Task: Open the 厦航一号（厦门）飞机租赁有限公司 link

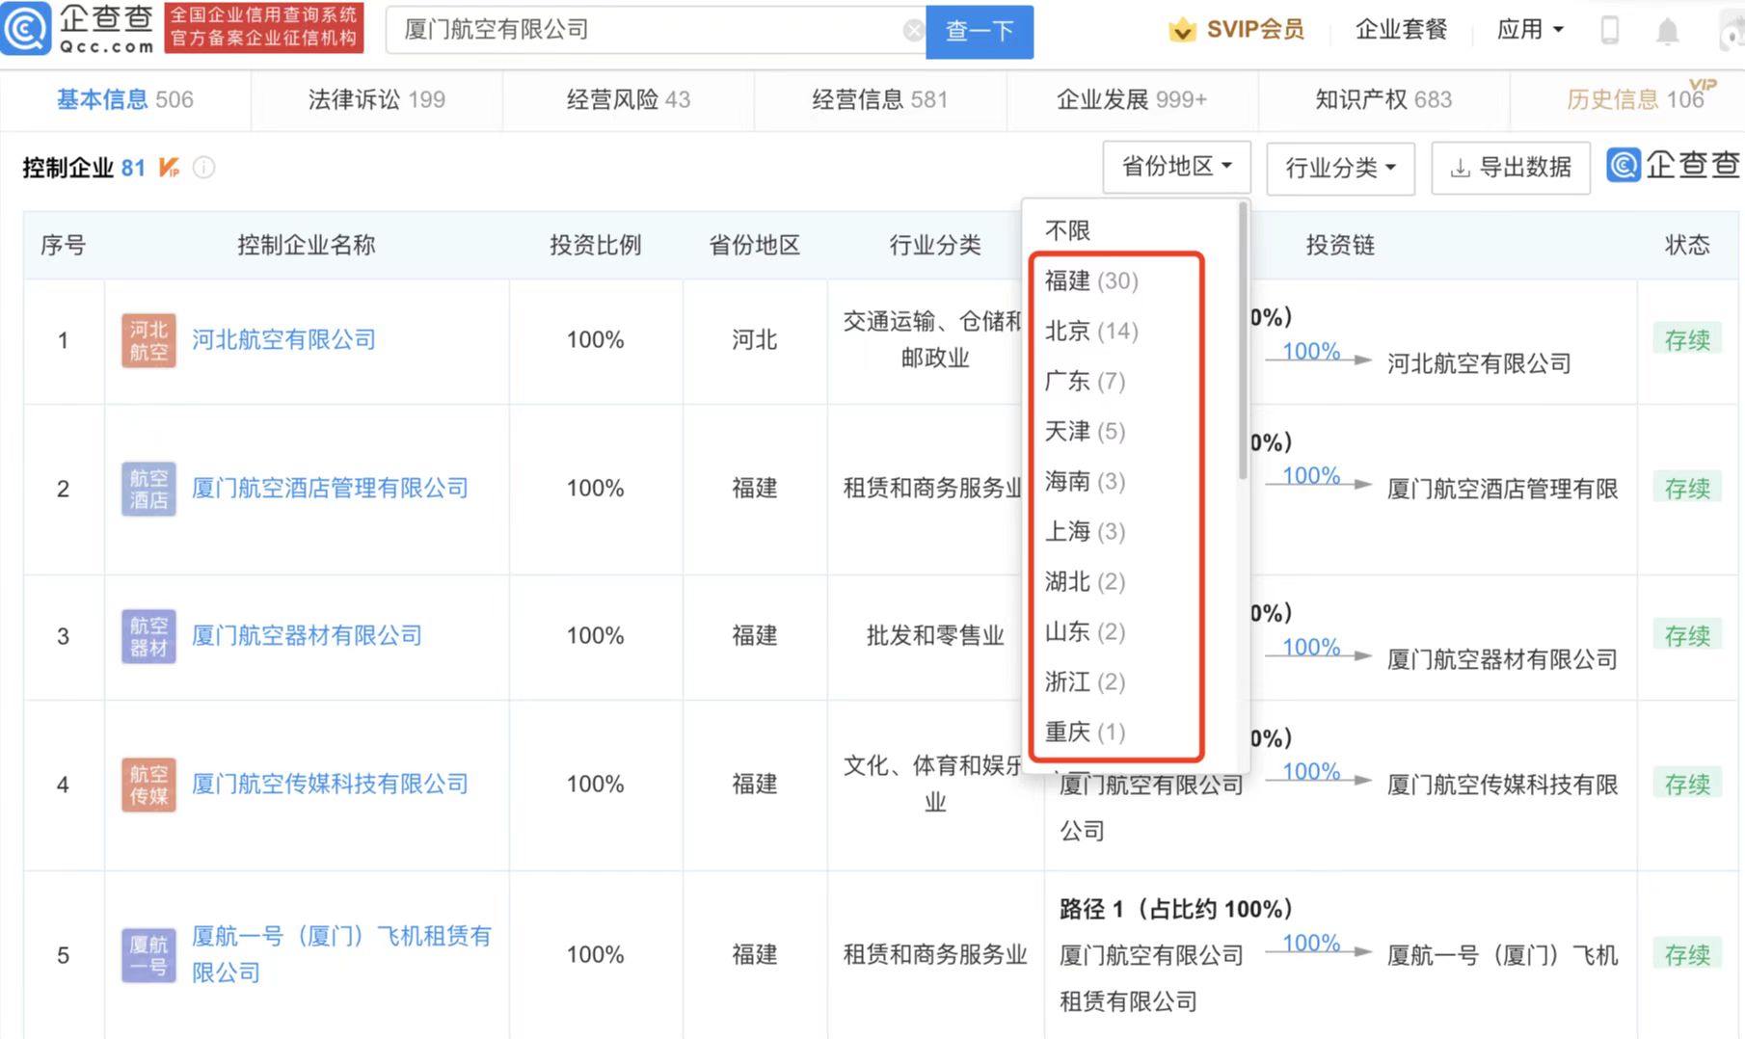Action: (x=341, y=954)
